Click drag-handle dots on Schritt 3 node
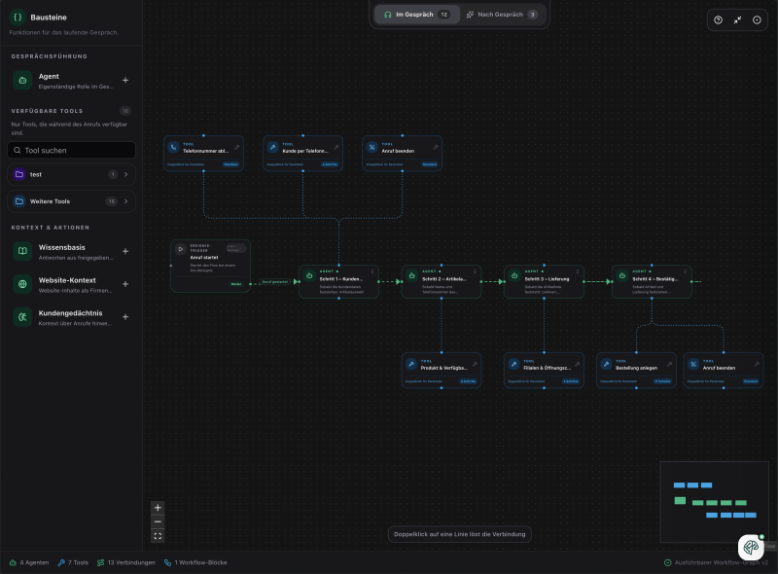 577,271
